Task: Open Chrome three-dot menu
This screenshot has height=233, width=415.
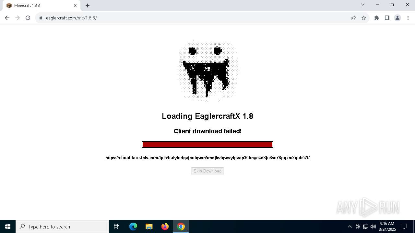Action: 408,18
